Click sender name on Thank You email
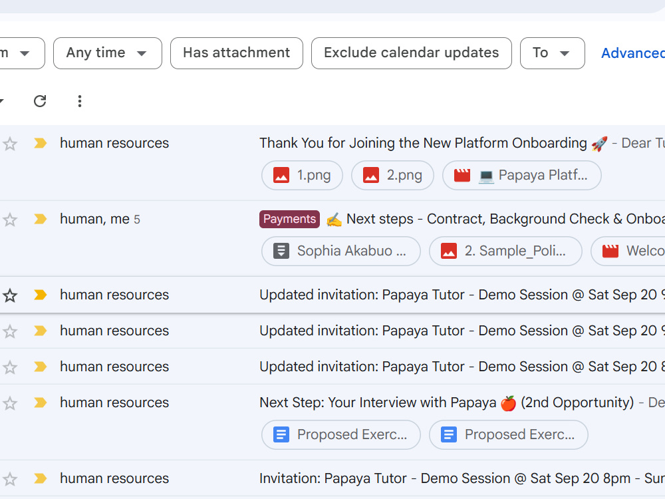 [114, 143]
